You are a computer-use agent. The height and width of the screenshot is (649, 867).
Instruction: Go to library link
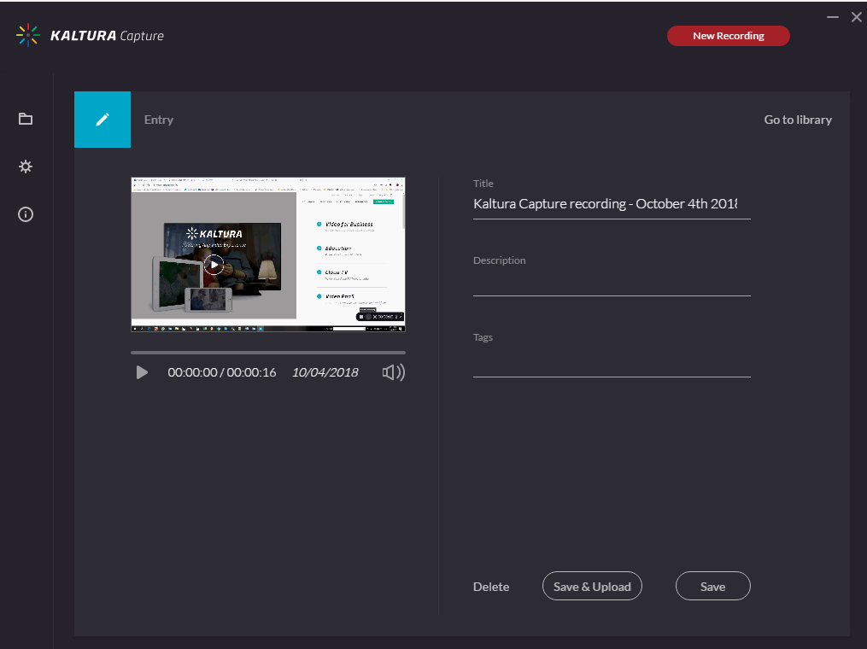point(798,120)
